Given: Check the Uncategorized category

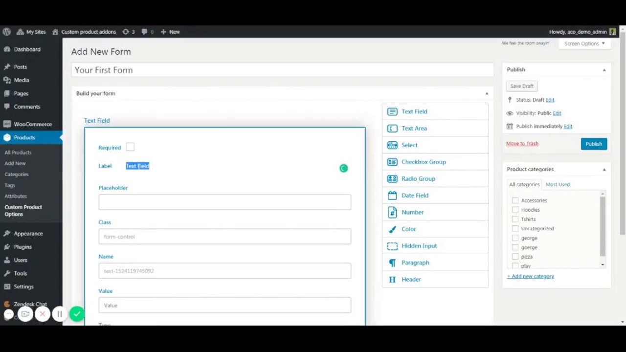Looking at the screenshot, I should coord(515,228).
